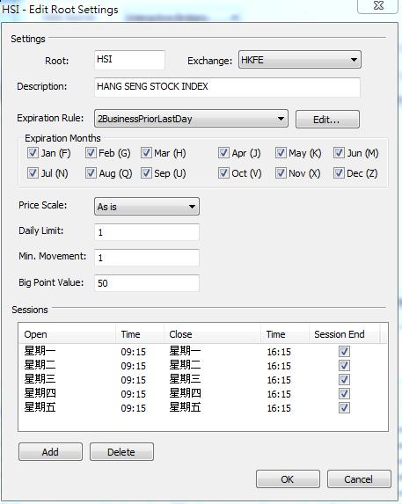Click the 16:15 close time in 星期一 row

click(x=279, y=352)
